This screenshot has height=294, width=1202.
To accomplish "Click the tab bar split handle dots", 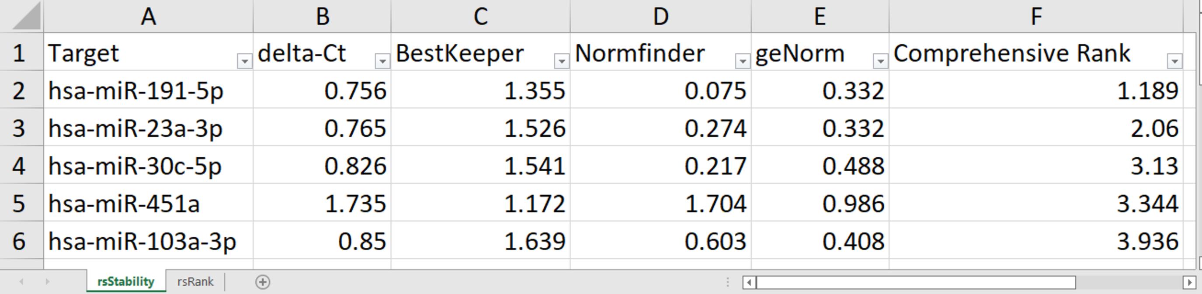I will coord(727,282).
